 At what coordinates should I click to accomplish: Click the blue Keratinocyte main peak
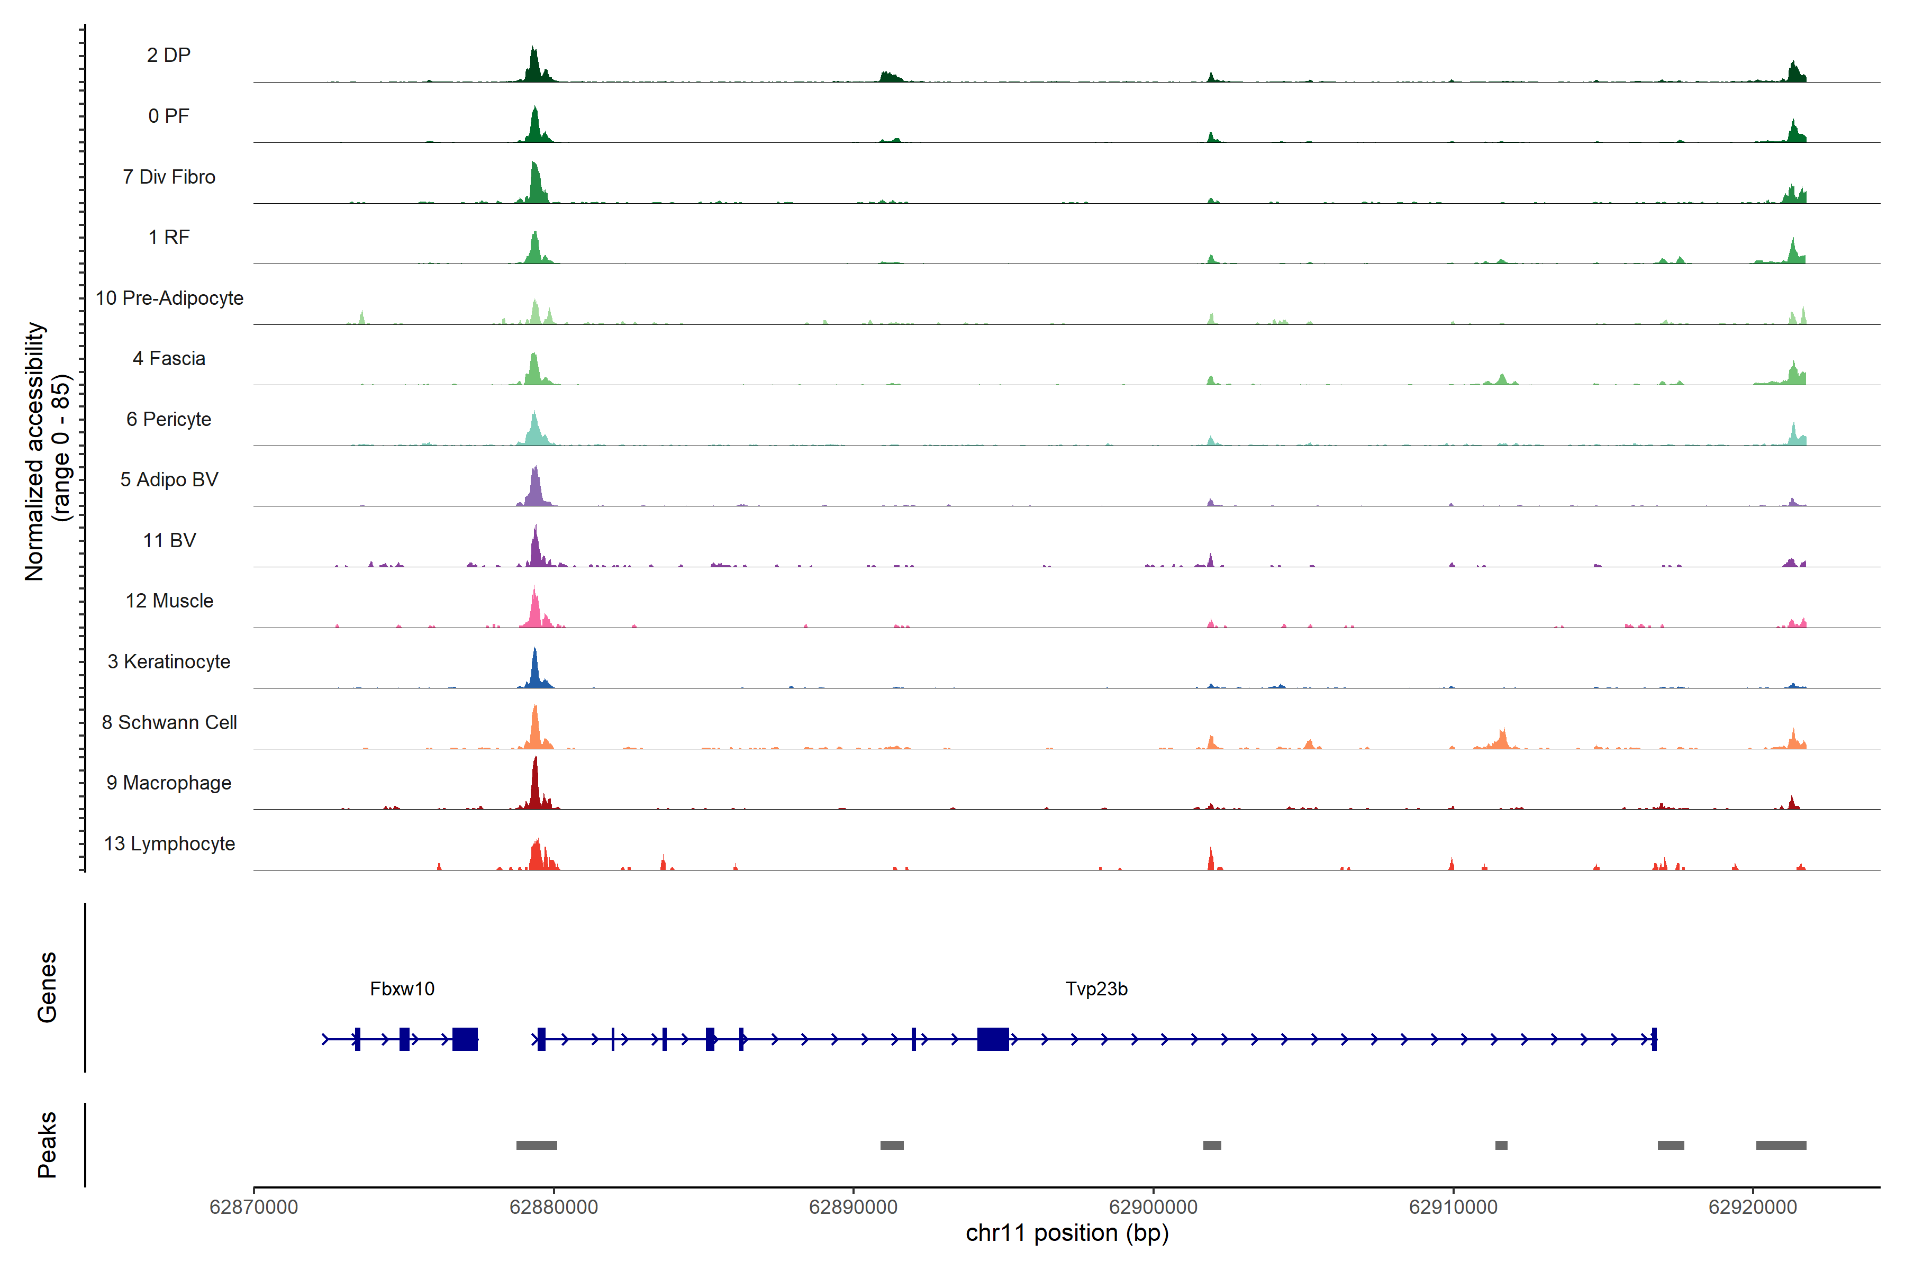(x=534, y=670)
